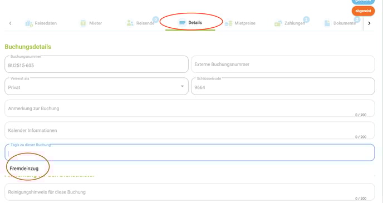Click the blue status button above abgereist
The height and width of the screenshot is (203, 383).
tap(363, 2)
